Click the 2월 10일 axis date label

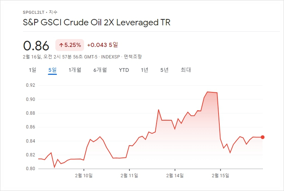84,175
